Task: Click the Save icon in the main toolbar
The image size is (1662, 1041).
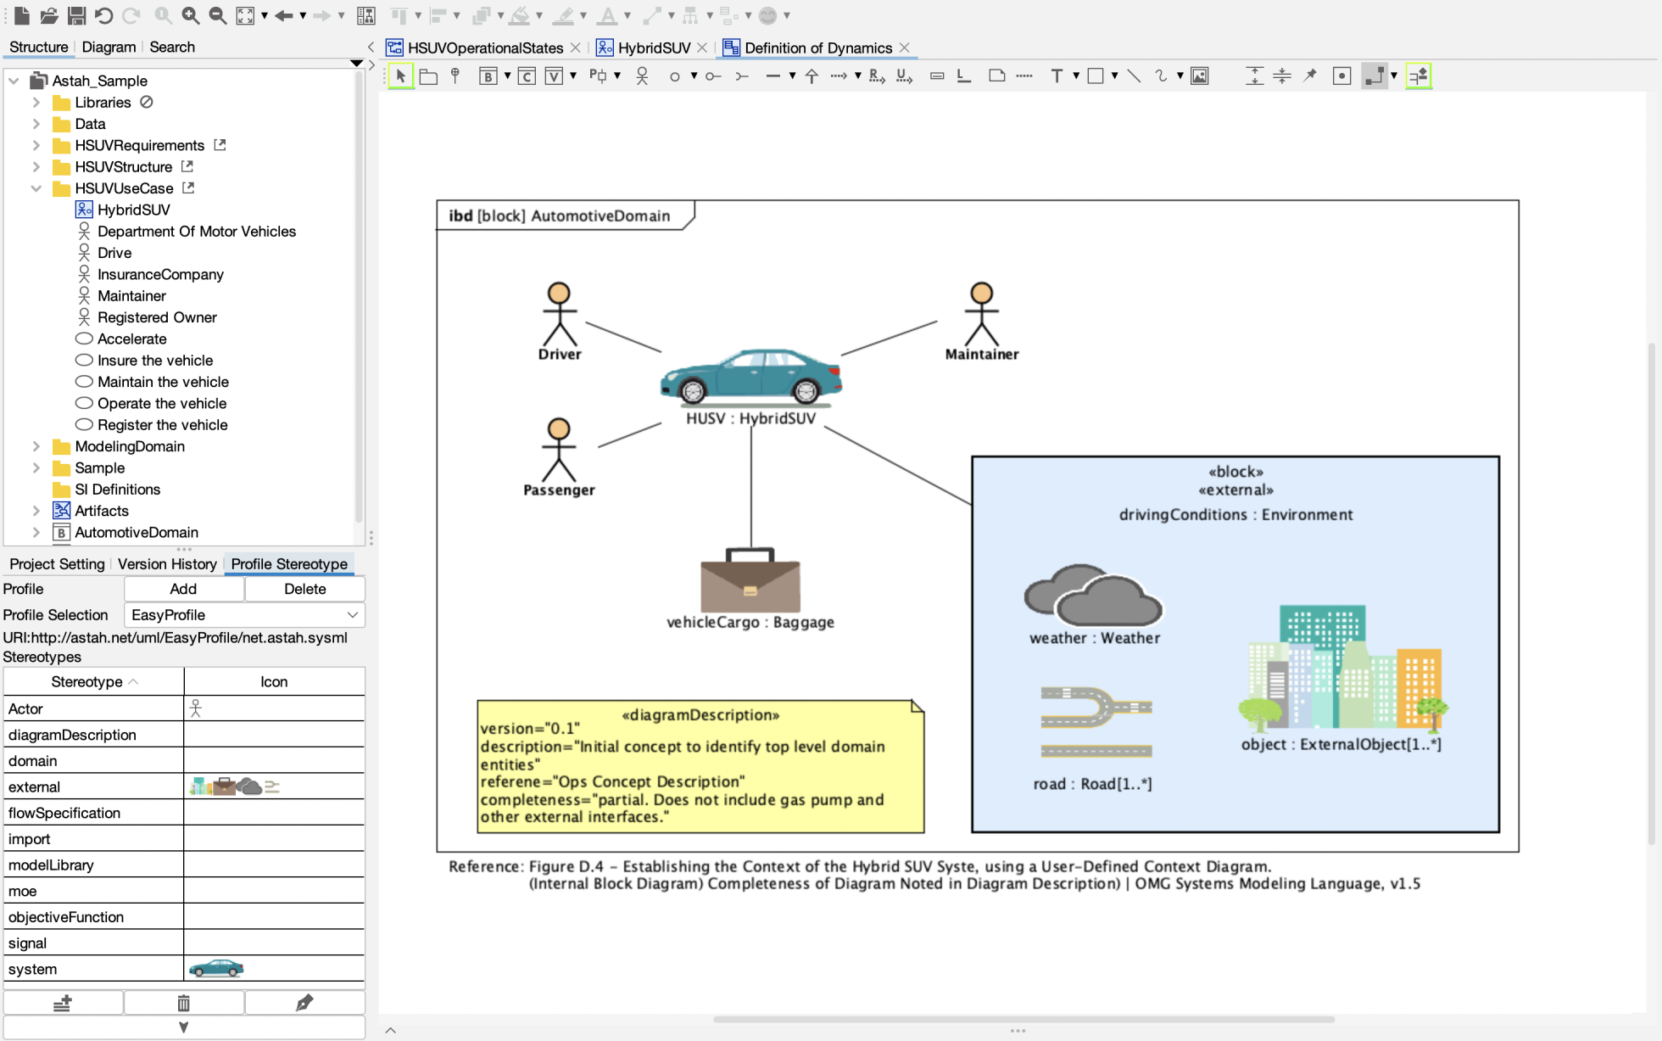Action: 75,15
